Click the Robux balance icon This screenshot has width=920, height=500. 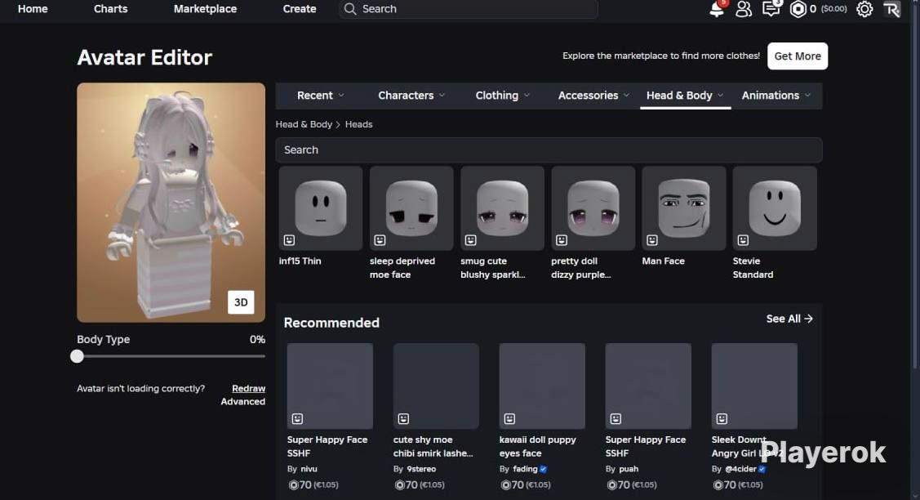pos(798,9)
